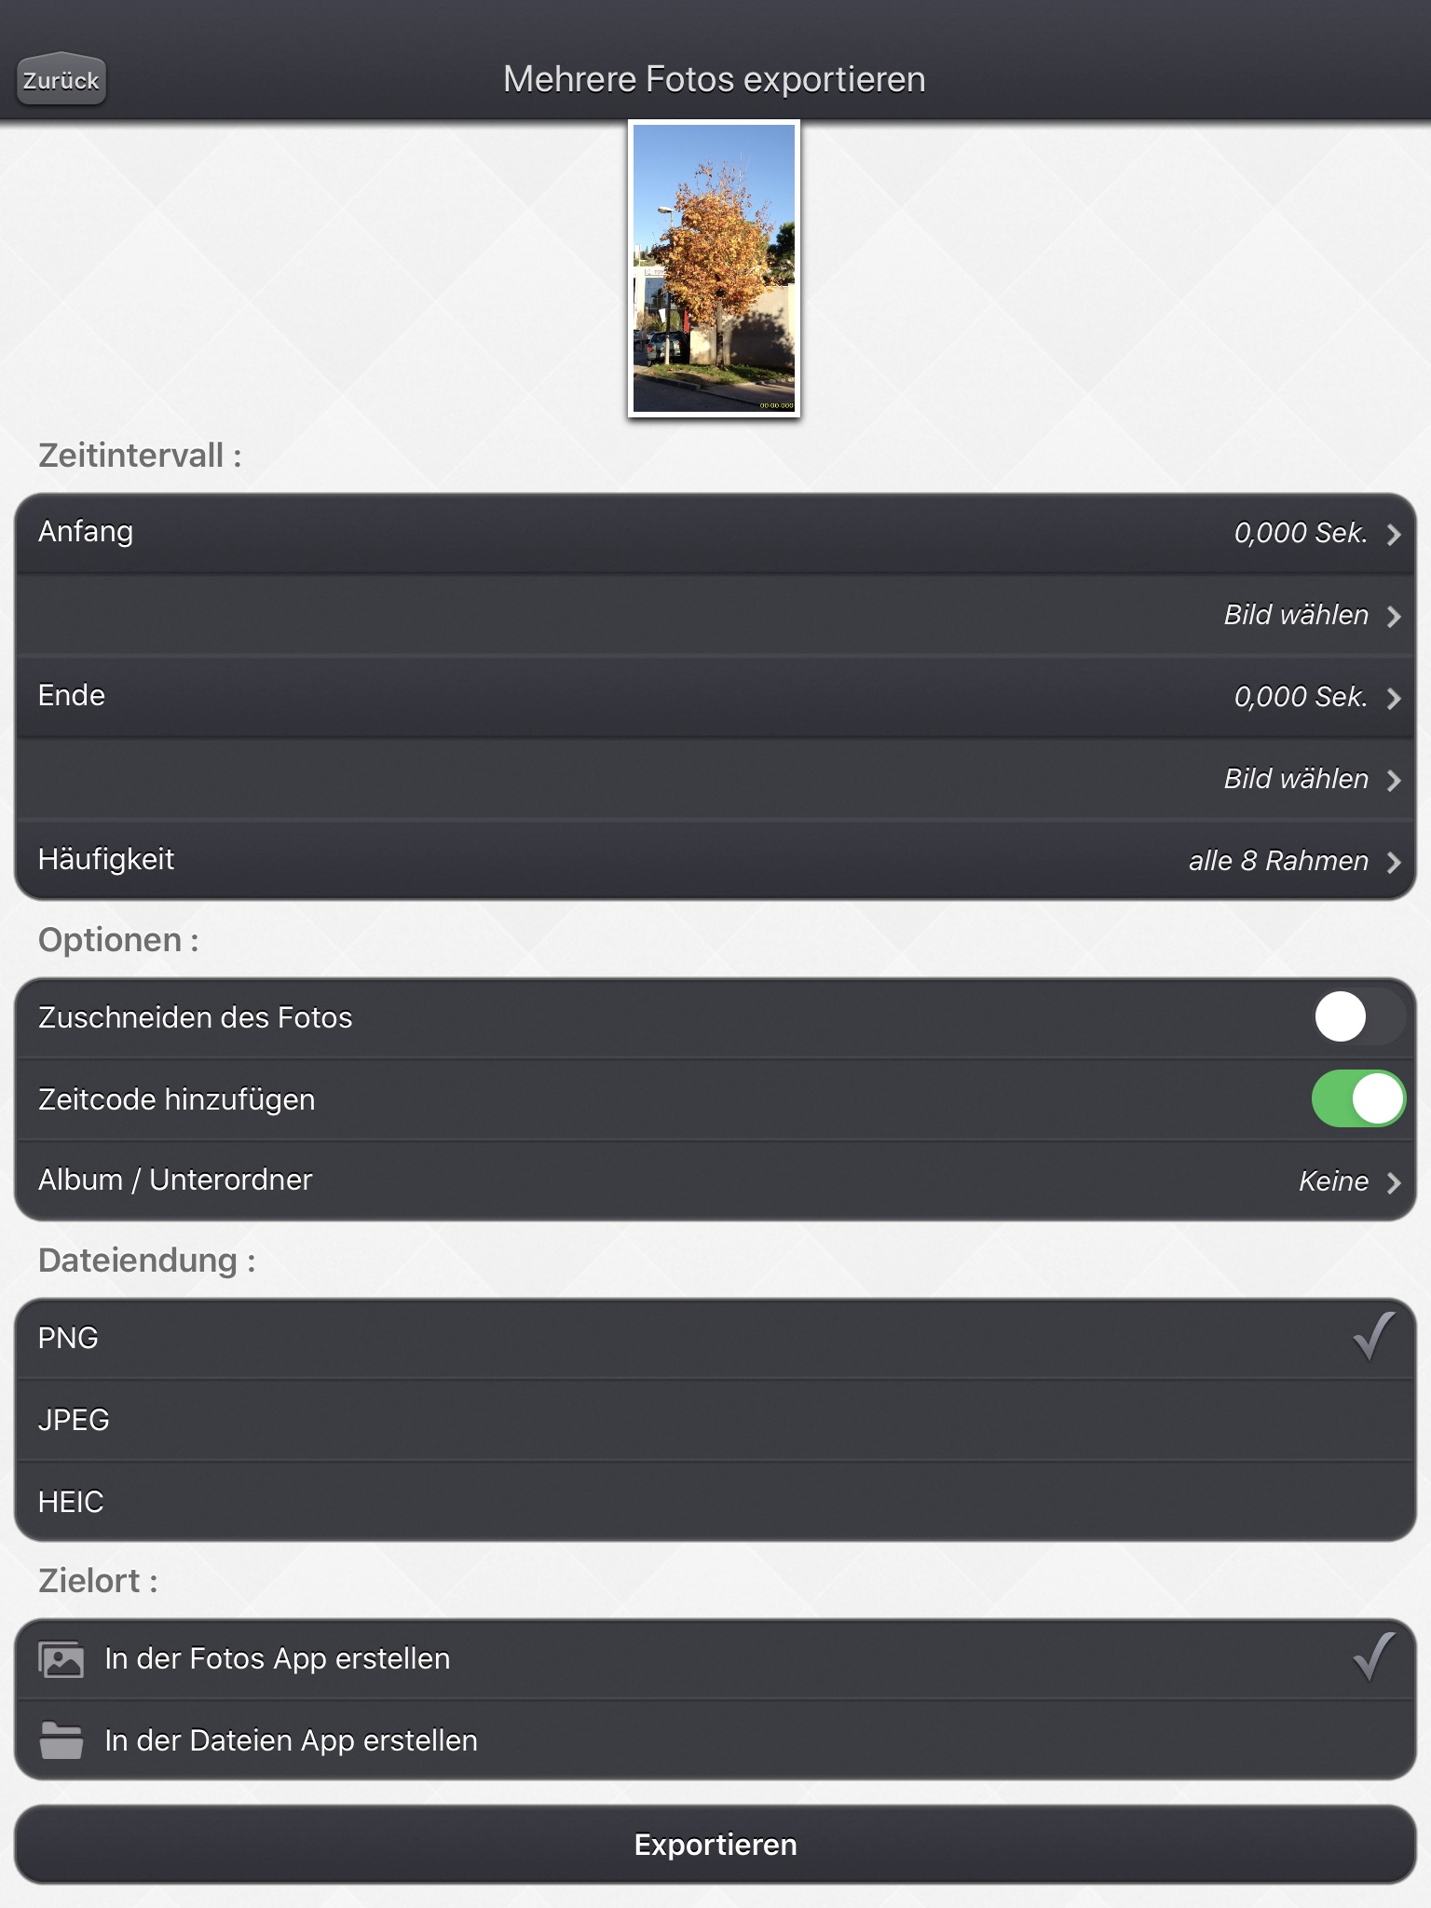Go back with the Zurück button

coord(61,80)
